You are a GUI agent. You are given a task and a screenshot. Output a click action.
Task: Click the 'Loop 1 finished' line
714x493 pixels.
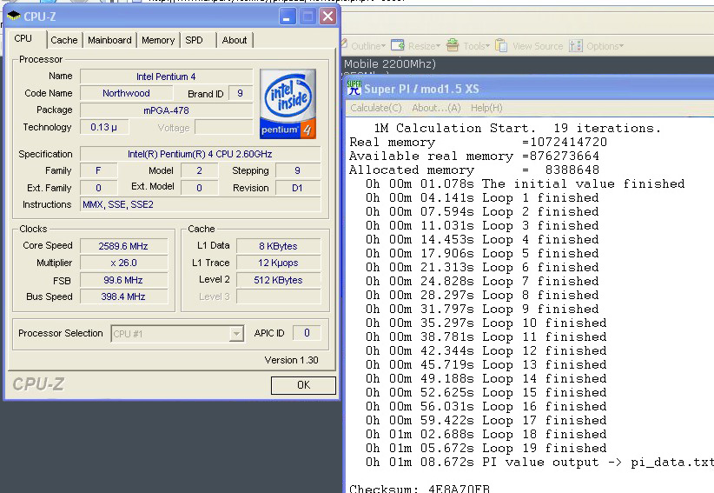pos(482,197)
